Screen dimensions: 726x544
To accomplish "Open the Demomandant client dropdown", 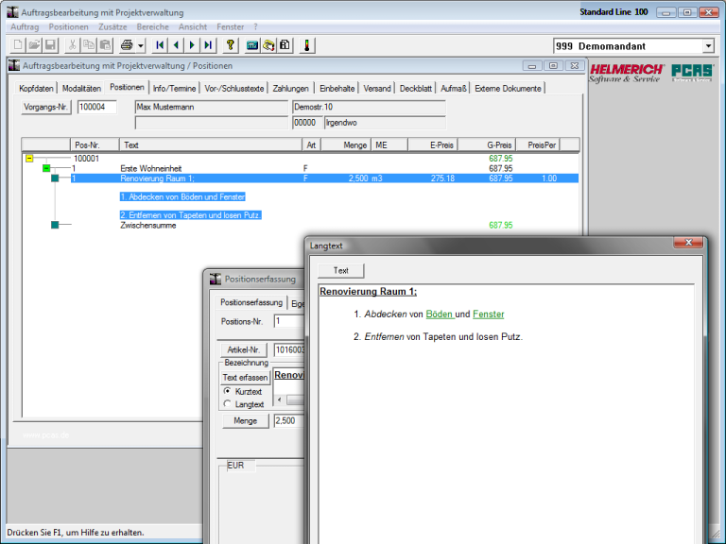I will tap(708, 46).
